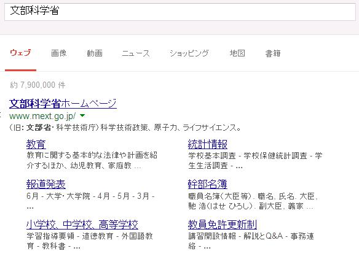Open the 統計情報 sitelink
359x259 pixels.
point(207,144)
